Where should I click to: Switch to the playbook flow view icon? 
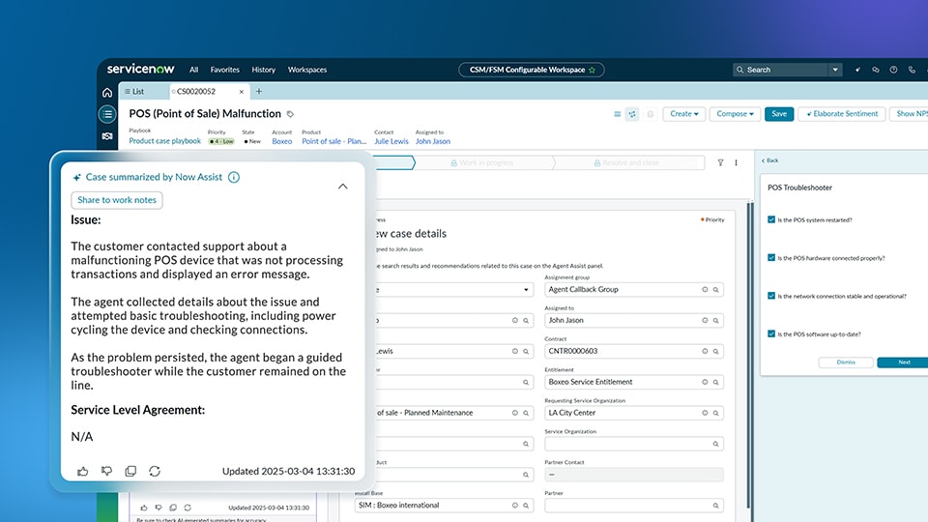coord(632,114)
